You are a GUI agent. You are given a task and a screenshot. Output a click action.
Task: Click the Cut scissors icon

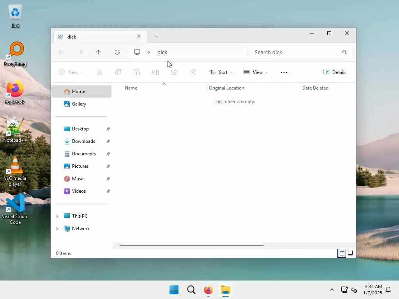(99, 72)
